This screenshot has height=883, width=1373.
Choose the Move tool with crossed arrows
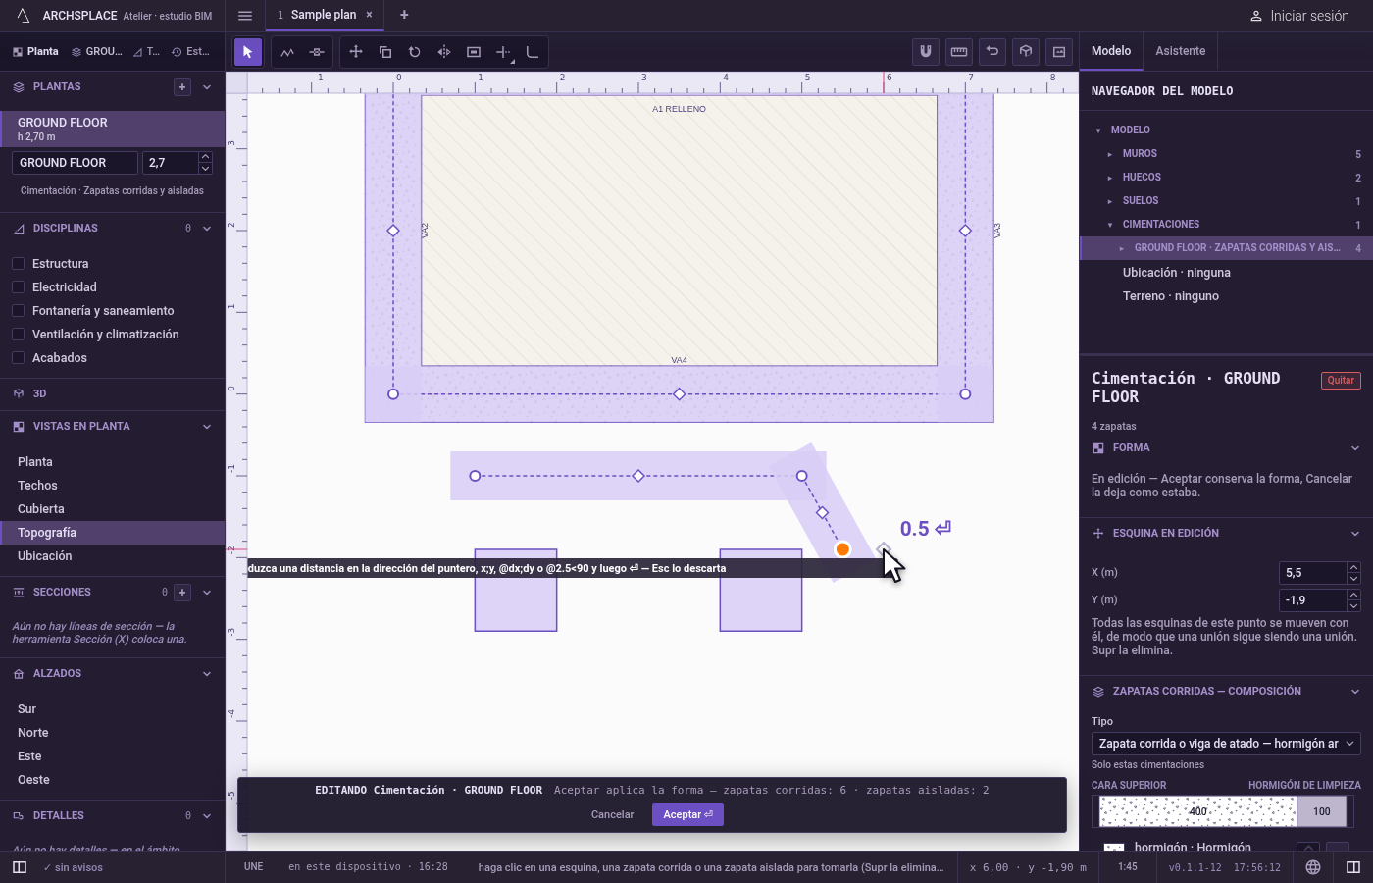356,52
